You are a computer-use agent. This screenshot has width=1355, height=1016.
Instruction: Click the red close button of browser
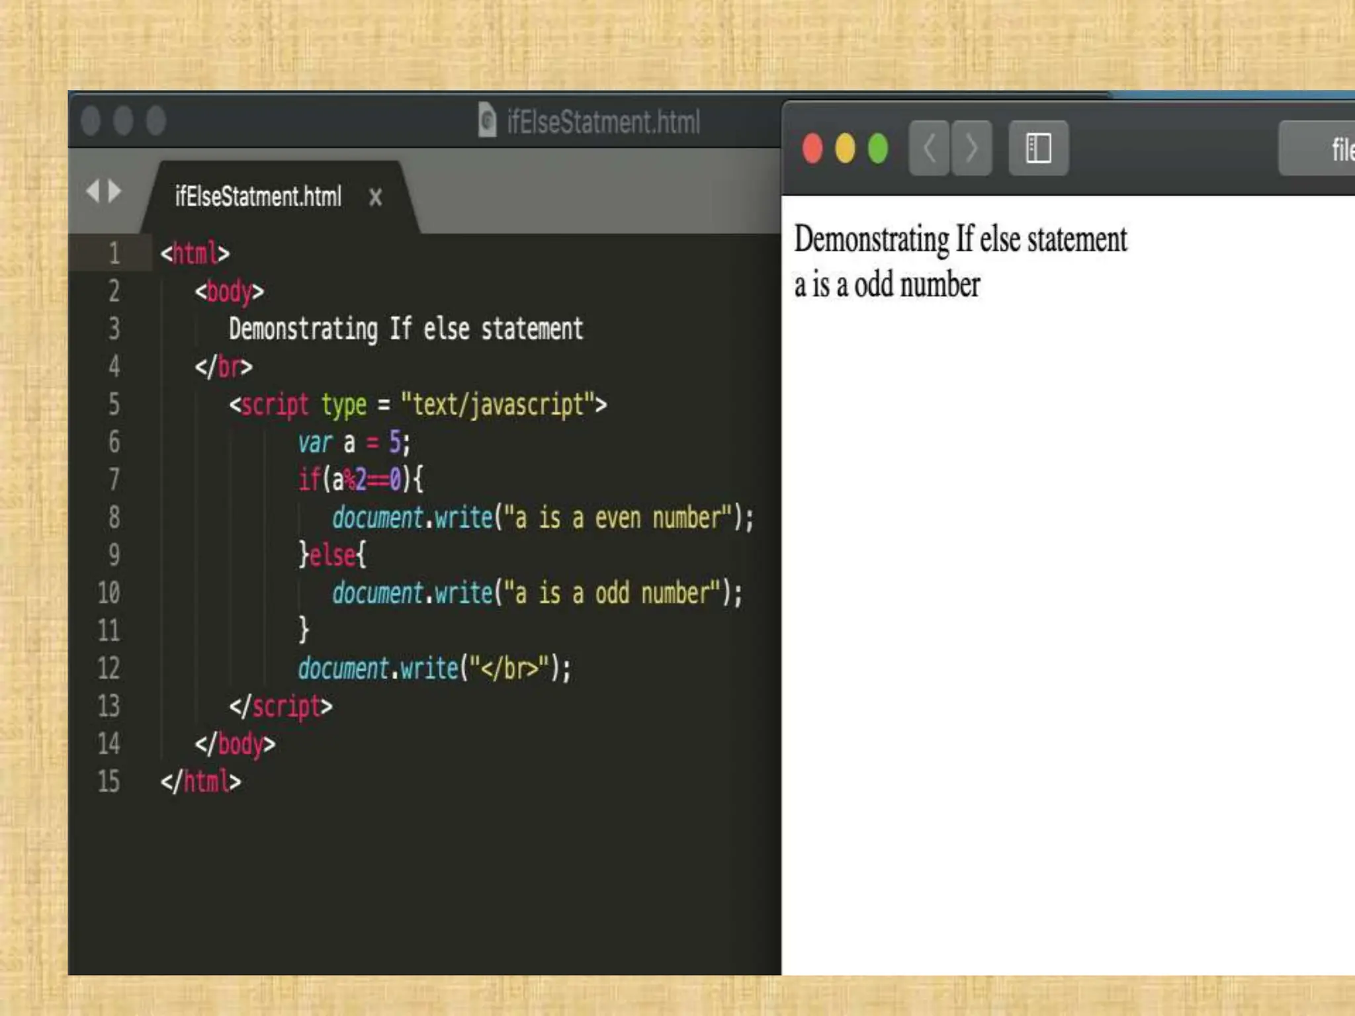[812, 148]
